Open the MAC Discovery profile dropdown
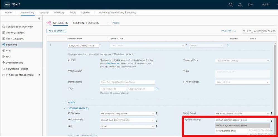 pos(127,120)
